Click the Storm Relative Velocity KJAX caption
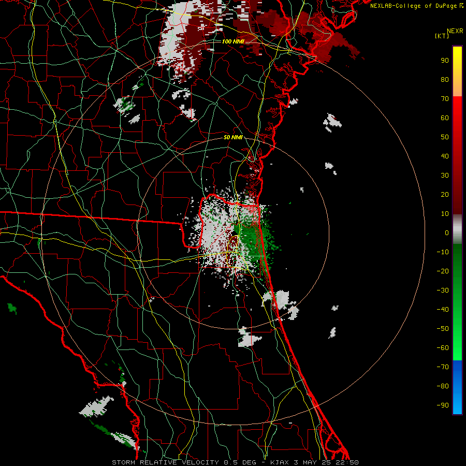The height and width of the screenshot is (466, 466). coord(235,462)
